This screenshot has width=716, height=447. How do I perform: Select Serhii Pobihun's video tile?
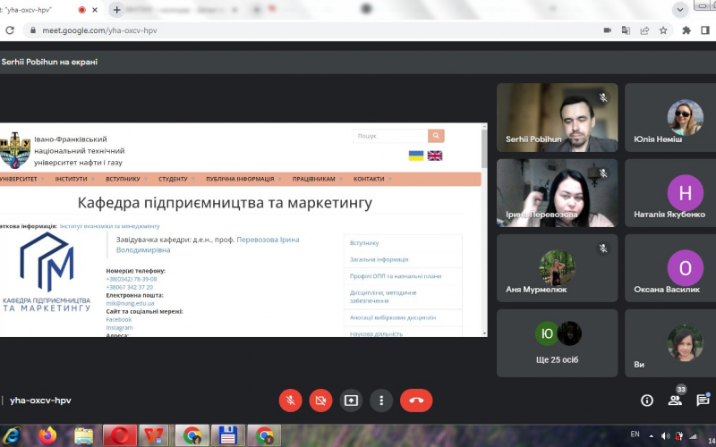click(557, 117)
